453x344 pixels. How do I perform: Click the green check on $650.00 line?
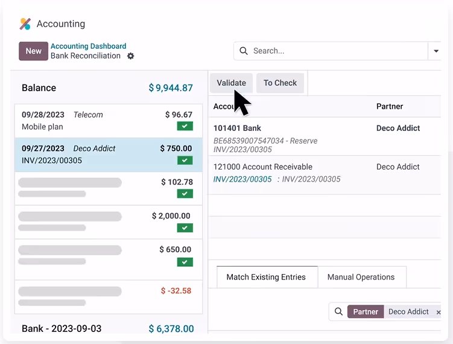point(185,262)
